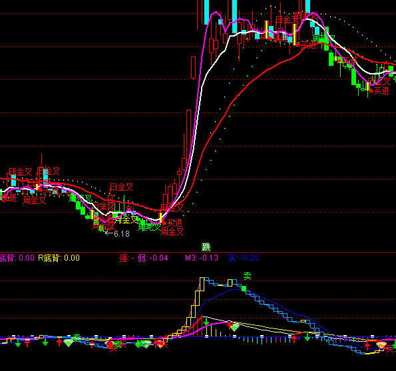Click the ★买进 label near upper red MA line

click(306, 45)
